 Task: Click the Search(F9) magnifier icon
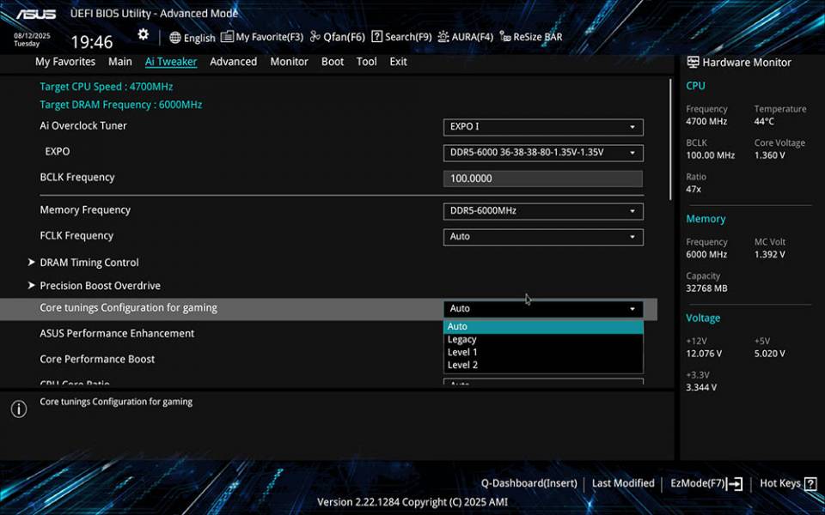(x=376, y=37)
